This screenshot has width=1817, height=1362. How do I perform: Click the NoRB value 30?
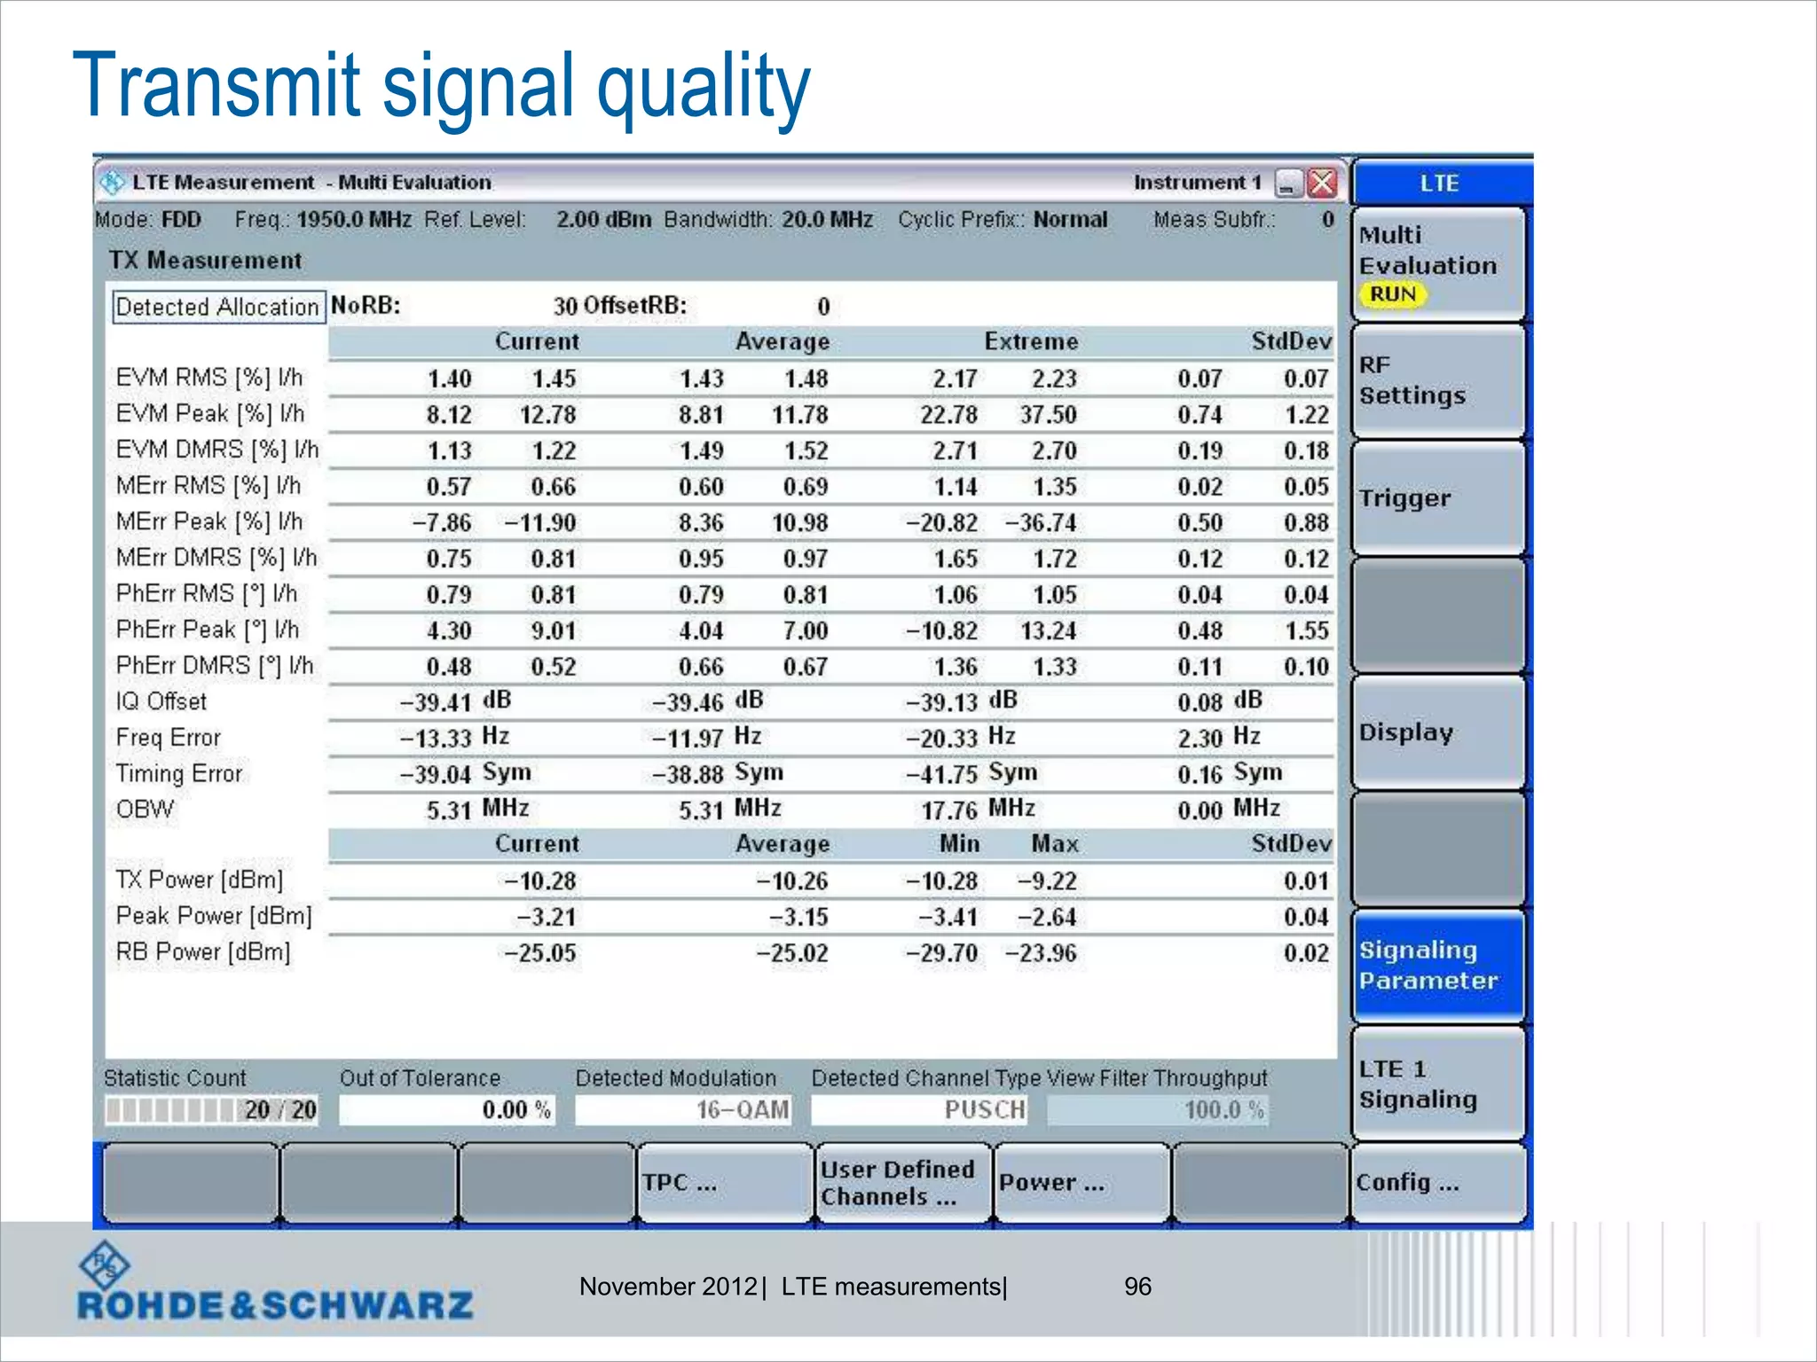pyautogui.click(x=566, y=307)
